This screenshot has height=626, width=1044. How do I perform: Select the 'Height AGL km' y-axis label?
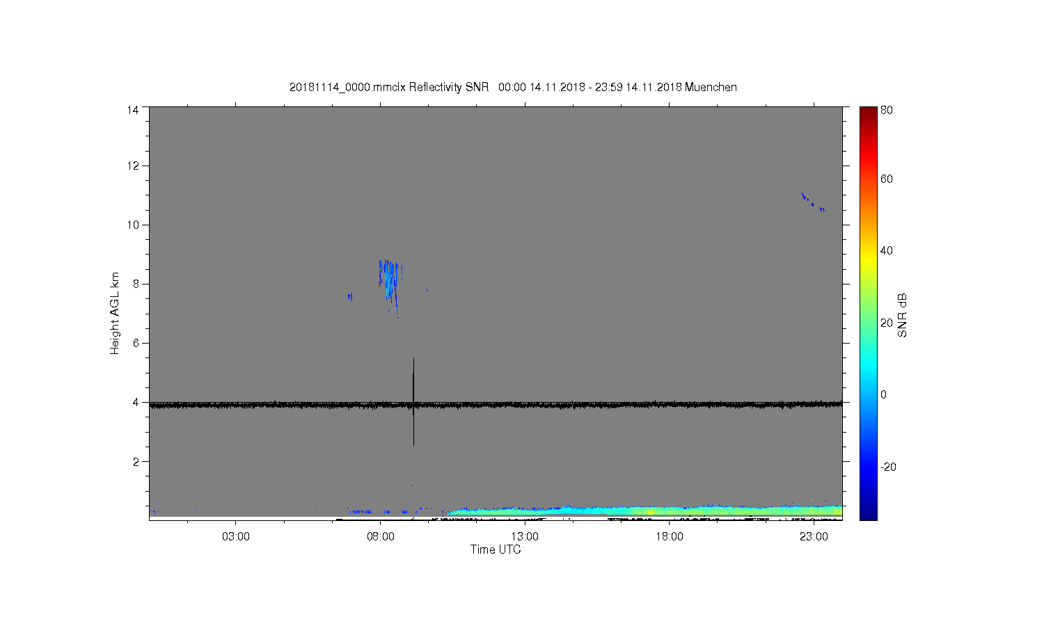(115, 313)
